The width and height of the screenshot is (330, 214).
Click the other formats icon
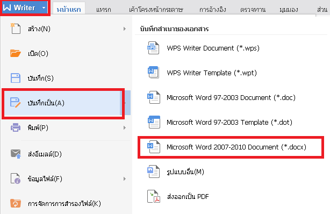tap(153, 171)
